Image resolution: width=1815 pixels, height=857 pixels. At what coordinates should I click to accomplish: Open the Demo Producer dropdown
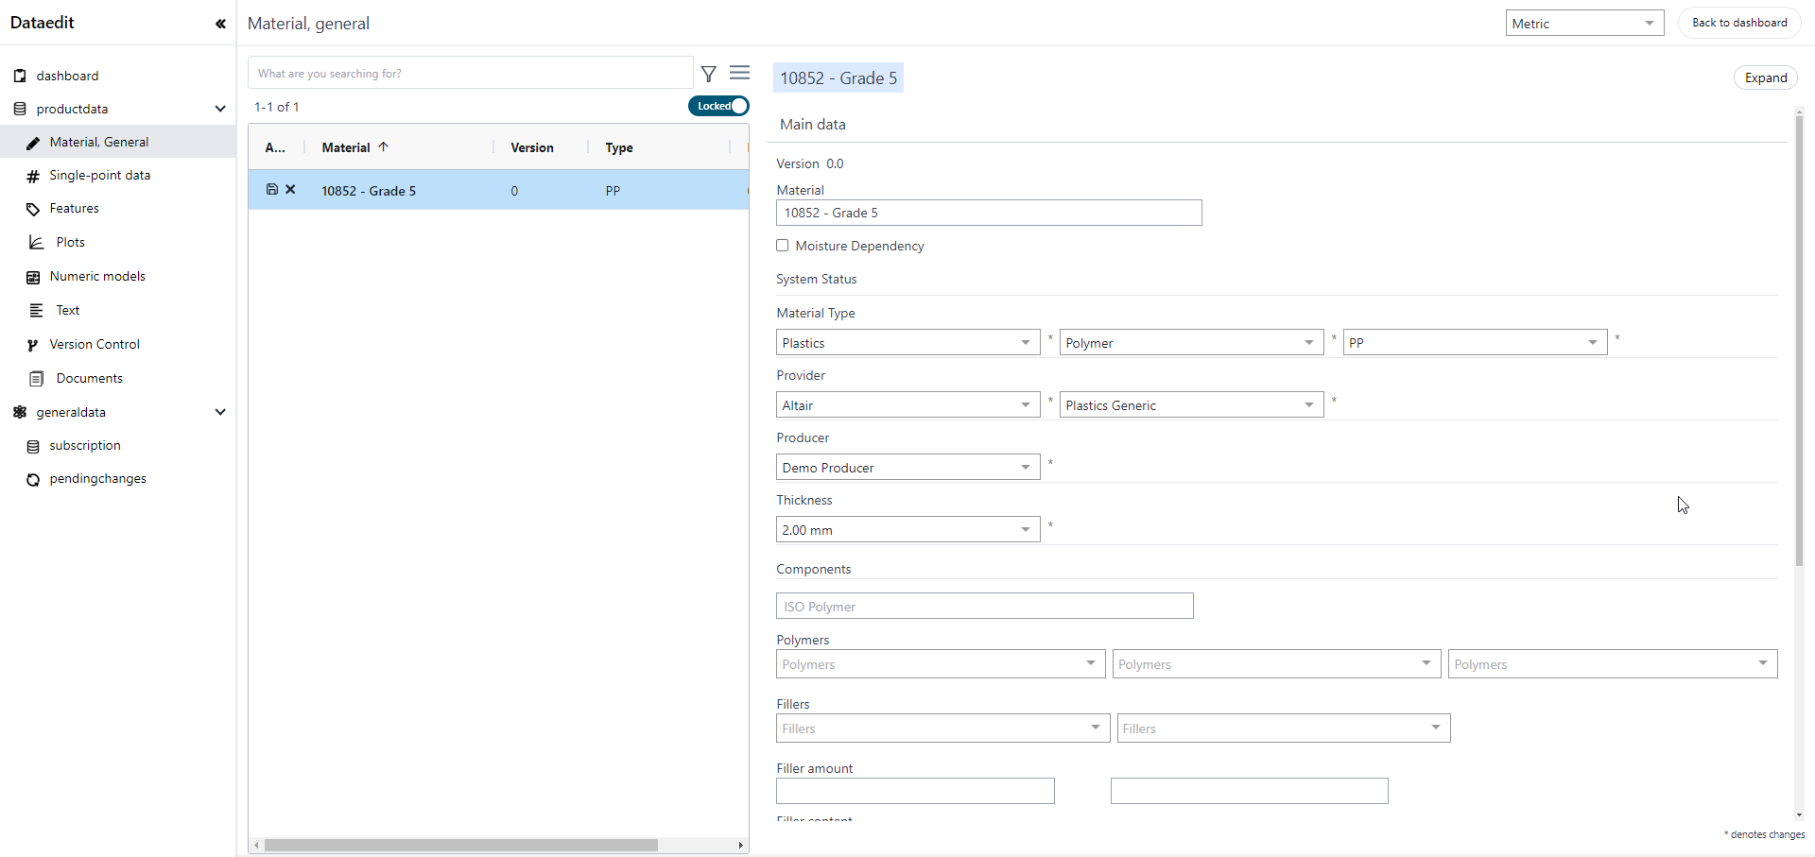(907, 468)
